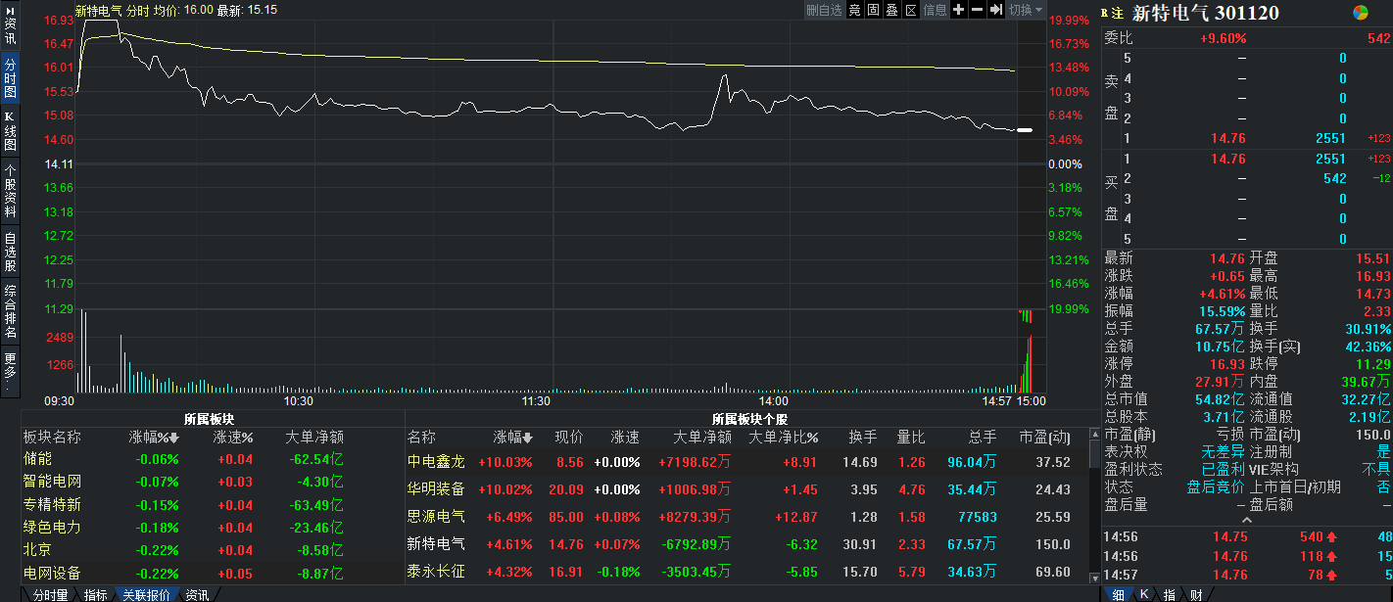
Task: Select the 电网设备 sector row
Action: (x=213, y=574)
